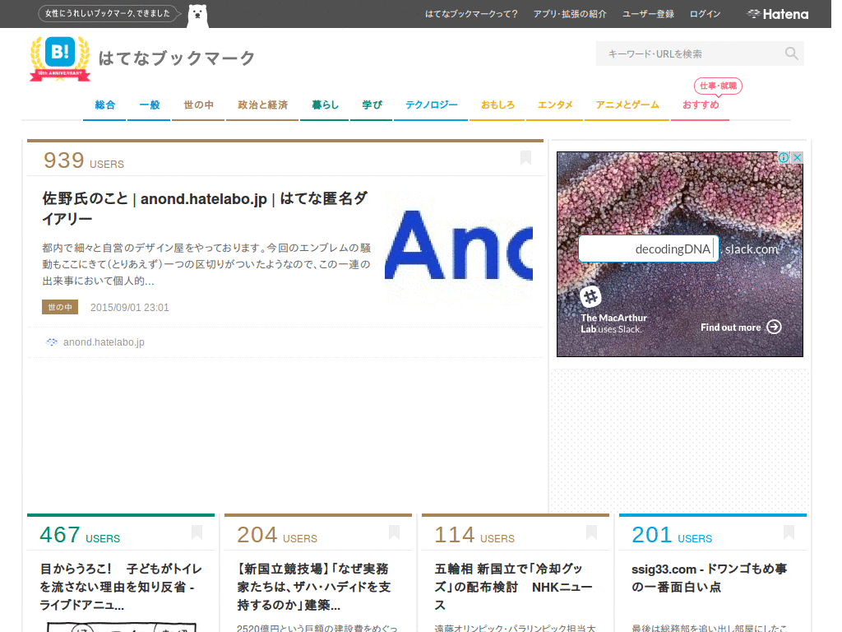Open 【新国立競技場】 article title
This screenshot has height=632, width=842.
pos(314,587)
